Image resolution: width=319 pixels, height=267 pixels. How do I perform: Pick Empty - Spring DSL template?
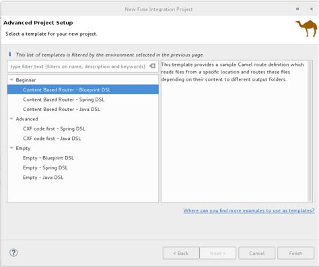[x=83, y=167]
